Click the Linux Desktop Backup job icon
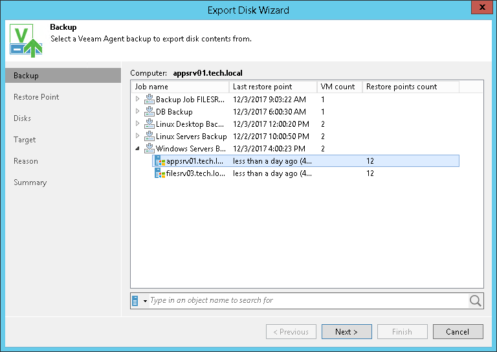Viewport: 497px width, 352px height. tap(149, 124)
